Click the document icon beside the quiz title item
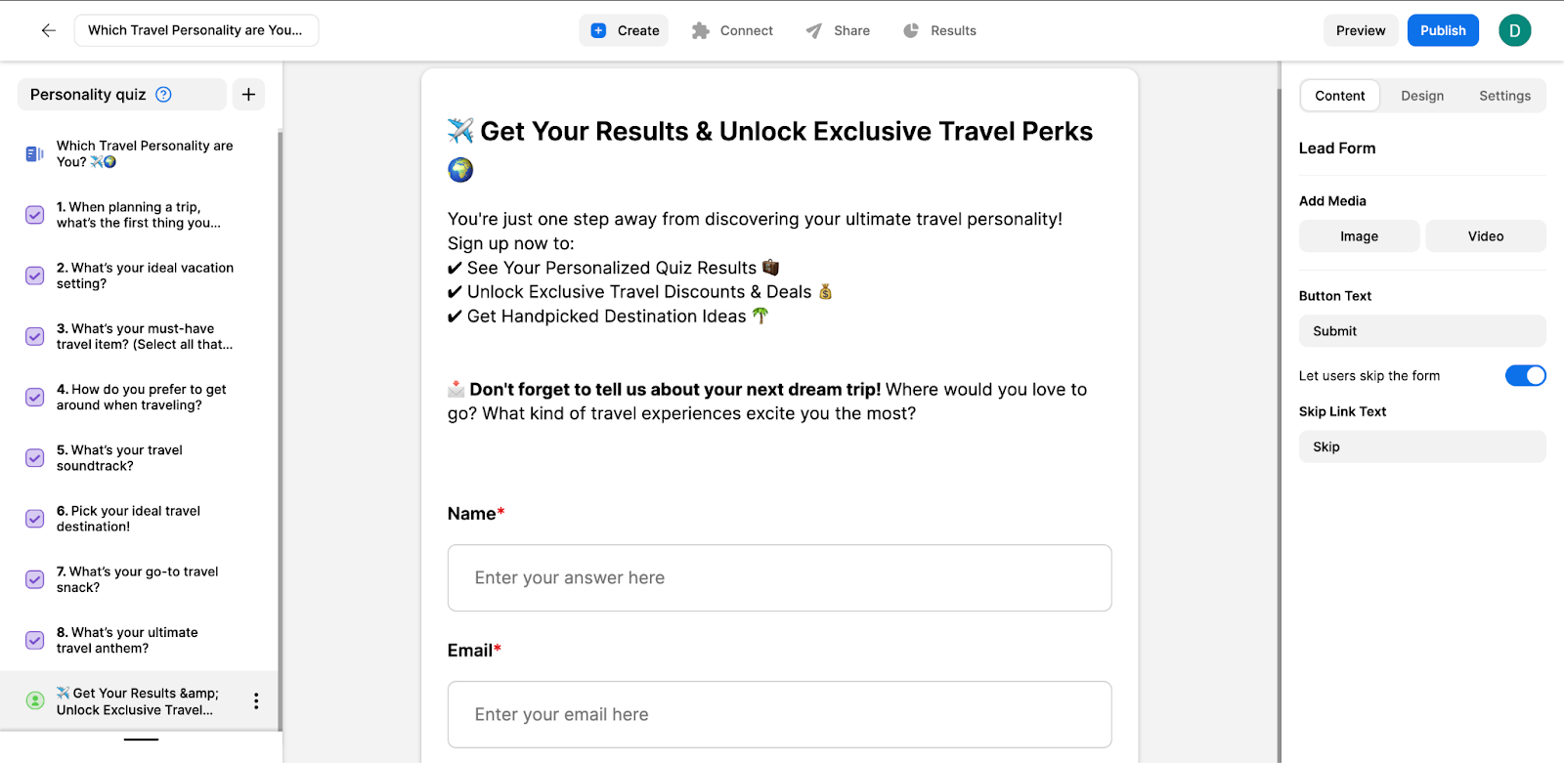 click(x=33, y=153)
